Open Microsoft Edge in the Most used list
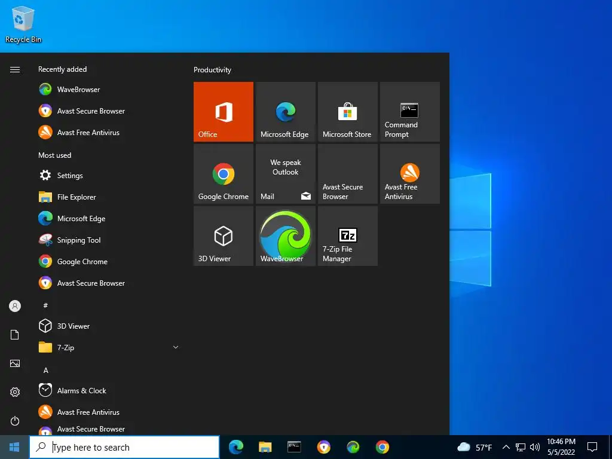The height and width of the screenshot is (459, 612). point(109,218)
